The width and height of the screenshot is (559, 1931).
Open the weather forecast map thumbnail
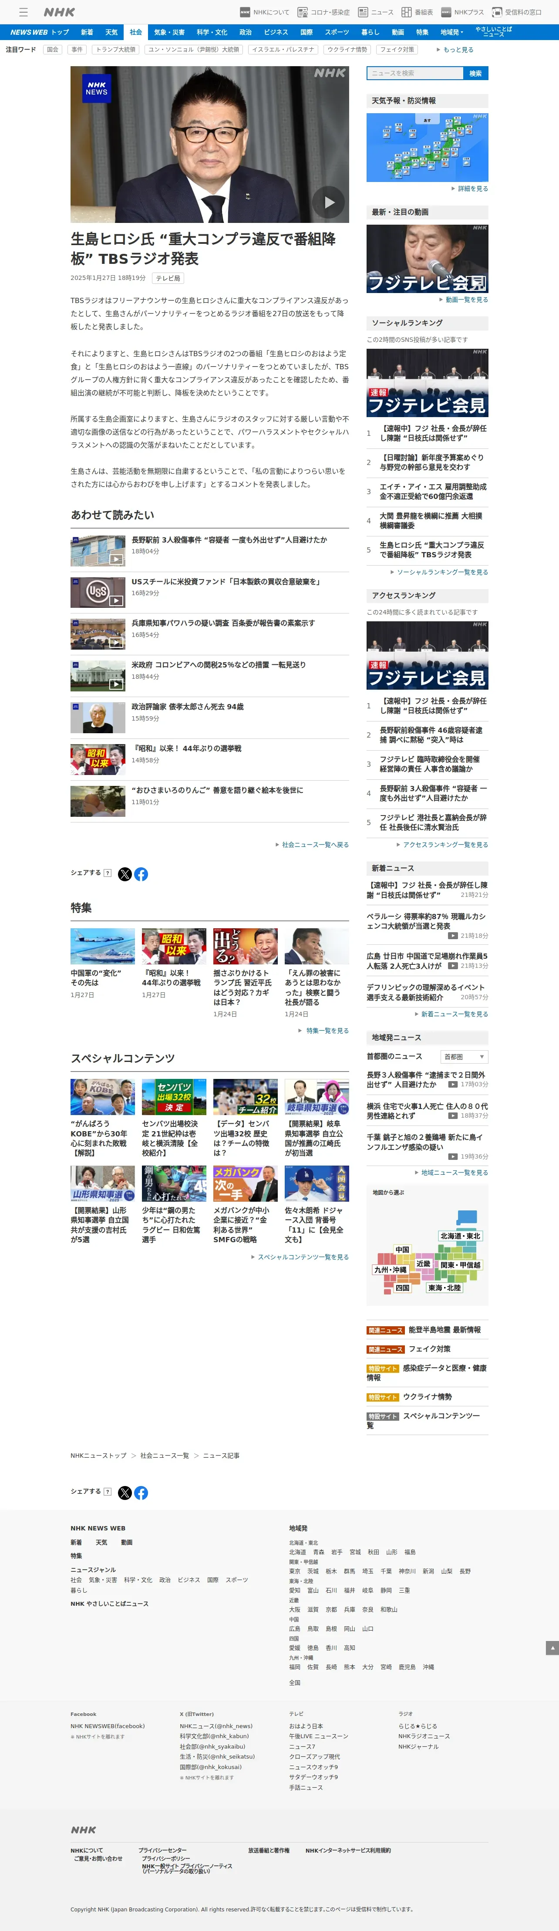pyautogui.click(x=427, y=147)
